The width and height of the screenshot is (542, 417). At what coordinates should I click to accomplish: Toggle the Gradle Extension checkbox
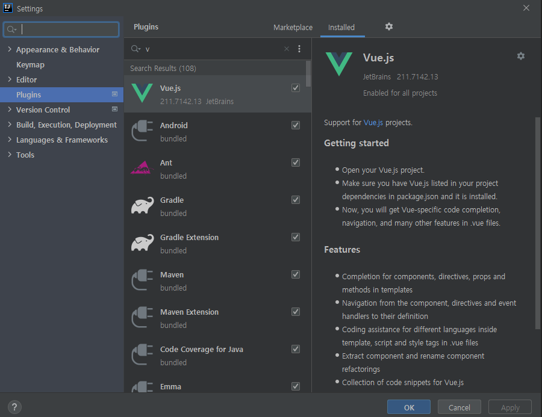[296, 237]
